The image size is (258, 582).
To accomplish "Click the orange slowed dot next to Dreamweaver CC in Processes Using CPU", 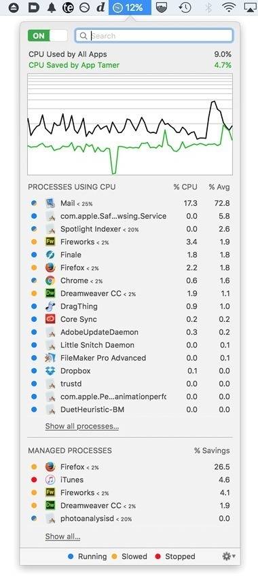I will pos(34,293).
